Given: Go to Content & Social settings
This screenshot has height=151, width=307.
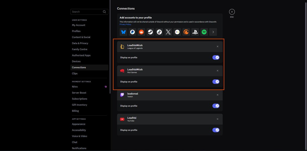Looking at the screenshot, I should pos(89,37).
